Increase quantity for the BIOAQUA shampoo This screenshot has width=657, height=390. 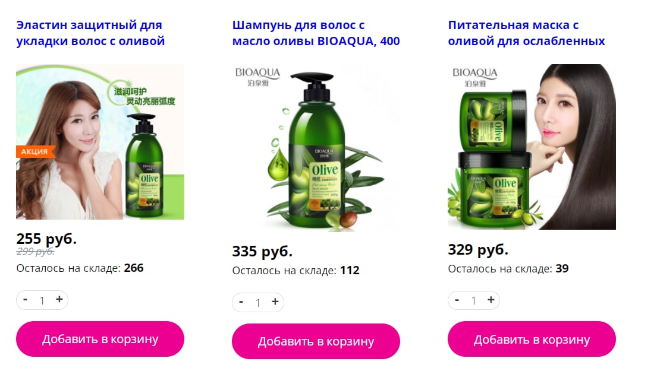[x=275, y=302]
